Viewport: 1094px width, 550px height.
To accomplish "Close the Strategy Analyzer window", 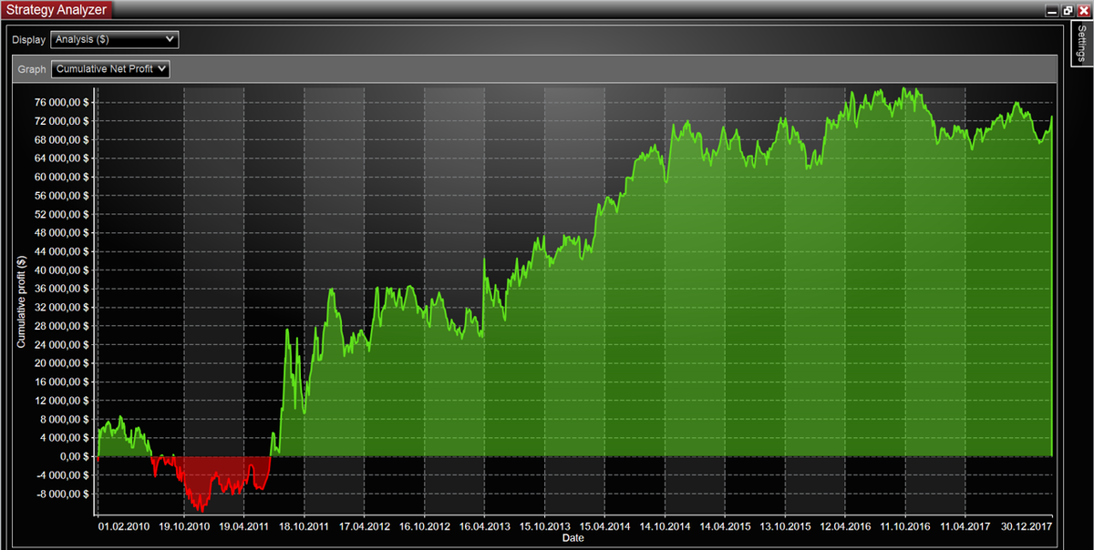I will (1083, 10).
